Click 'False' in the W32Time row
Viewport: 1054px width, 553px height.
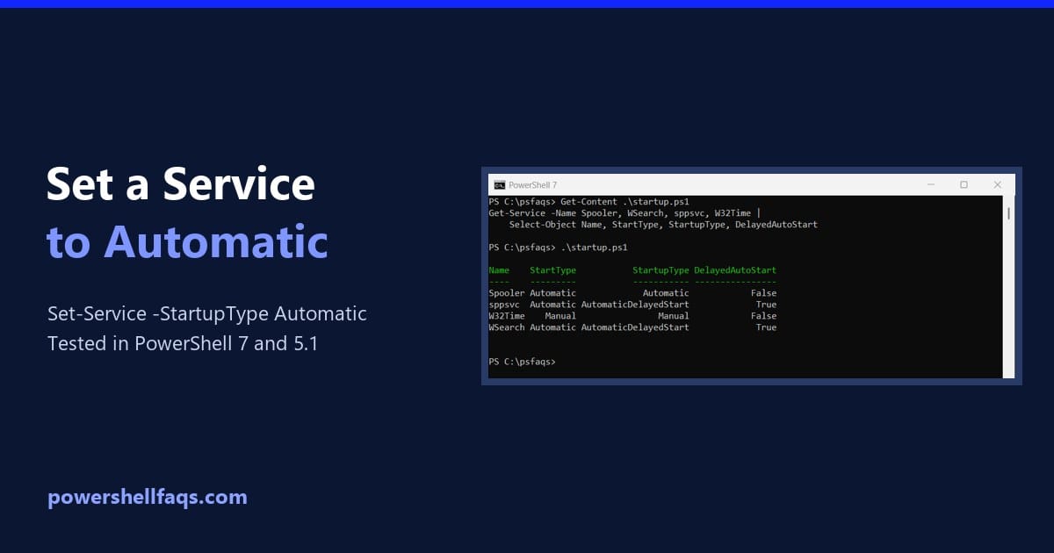(x=763, y=316)
